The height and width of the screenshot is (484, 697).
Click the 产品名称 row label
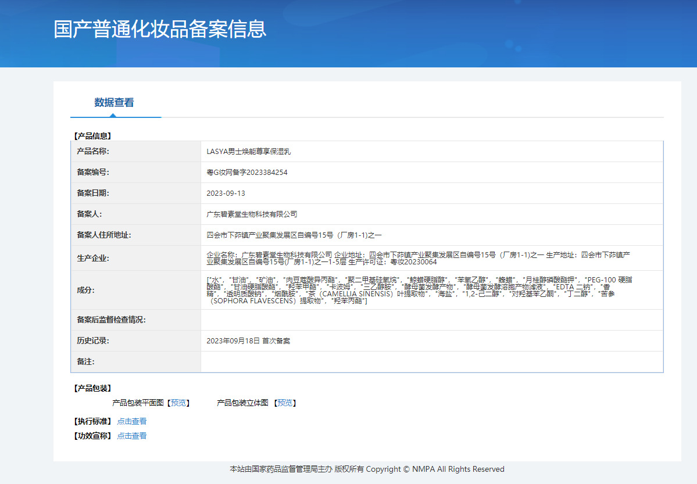[93, 152]
